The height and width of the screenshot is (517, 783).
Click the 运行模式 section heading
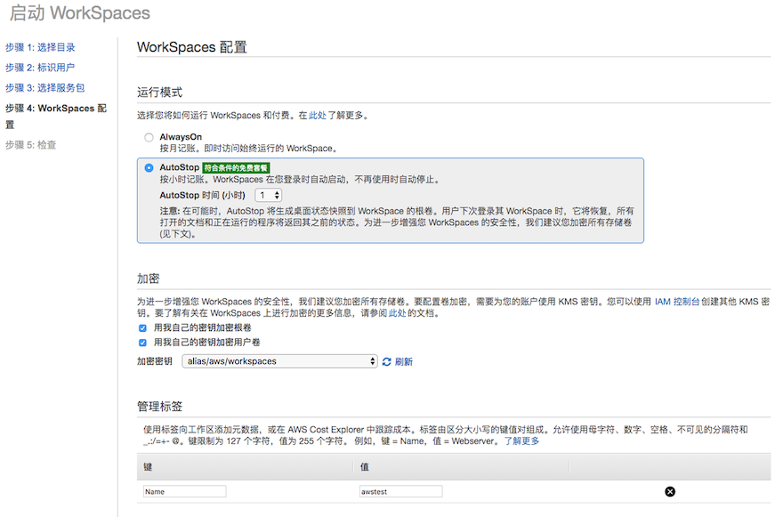[160, 93]
